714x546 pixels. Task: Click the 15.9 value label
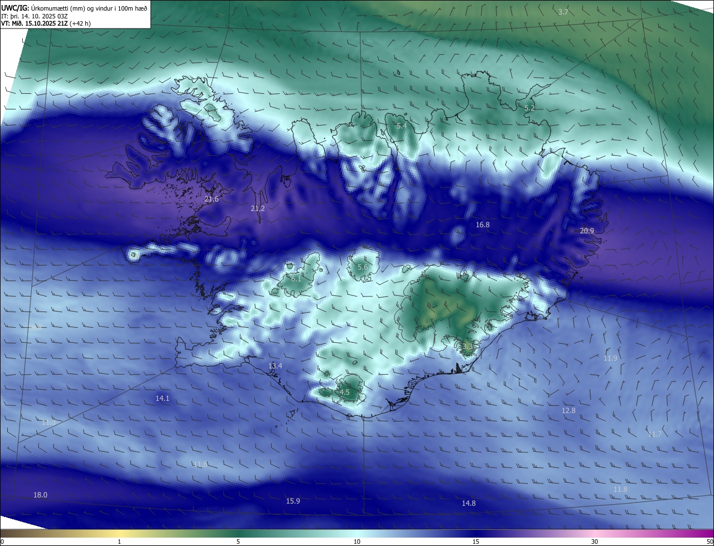click(293, 501)
